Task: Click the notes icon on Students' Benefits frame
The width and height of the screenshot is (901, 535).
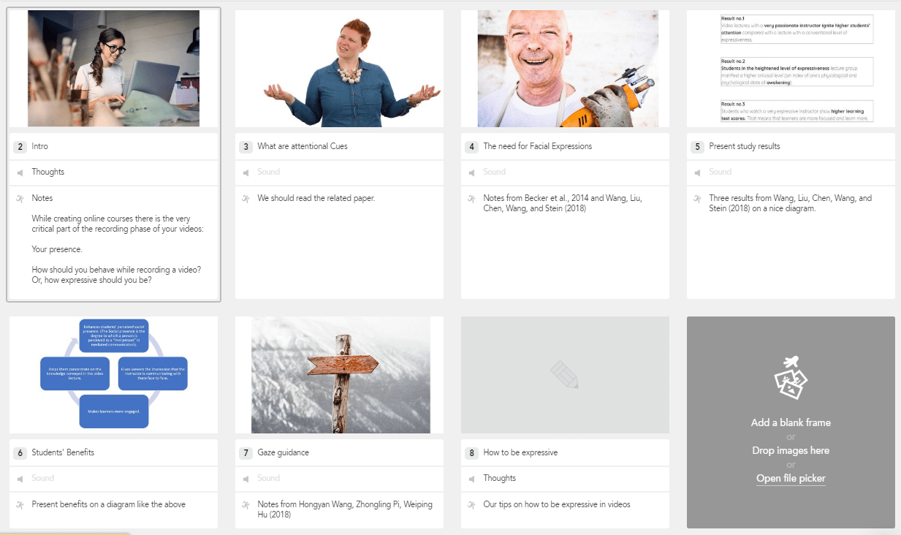Action: (x=20, y=504)
